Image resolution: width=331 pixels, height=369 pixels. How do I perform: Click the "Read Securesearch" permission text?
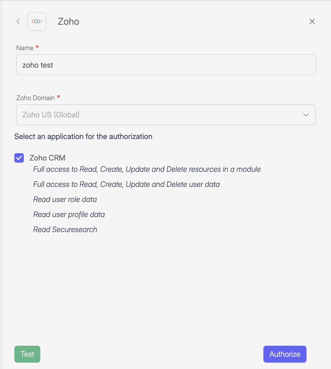click(x=65, y=230)
